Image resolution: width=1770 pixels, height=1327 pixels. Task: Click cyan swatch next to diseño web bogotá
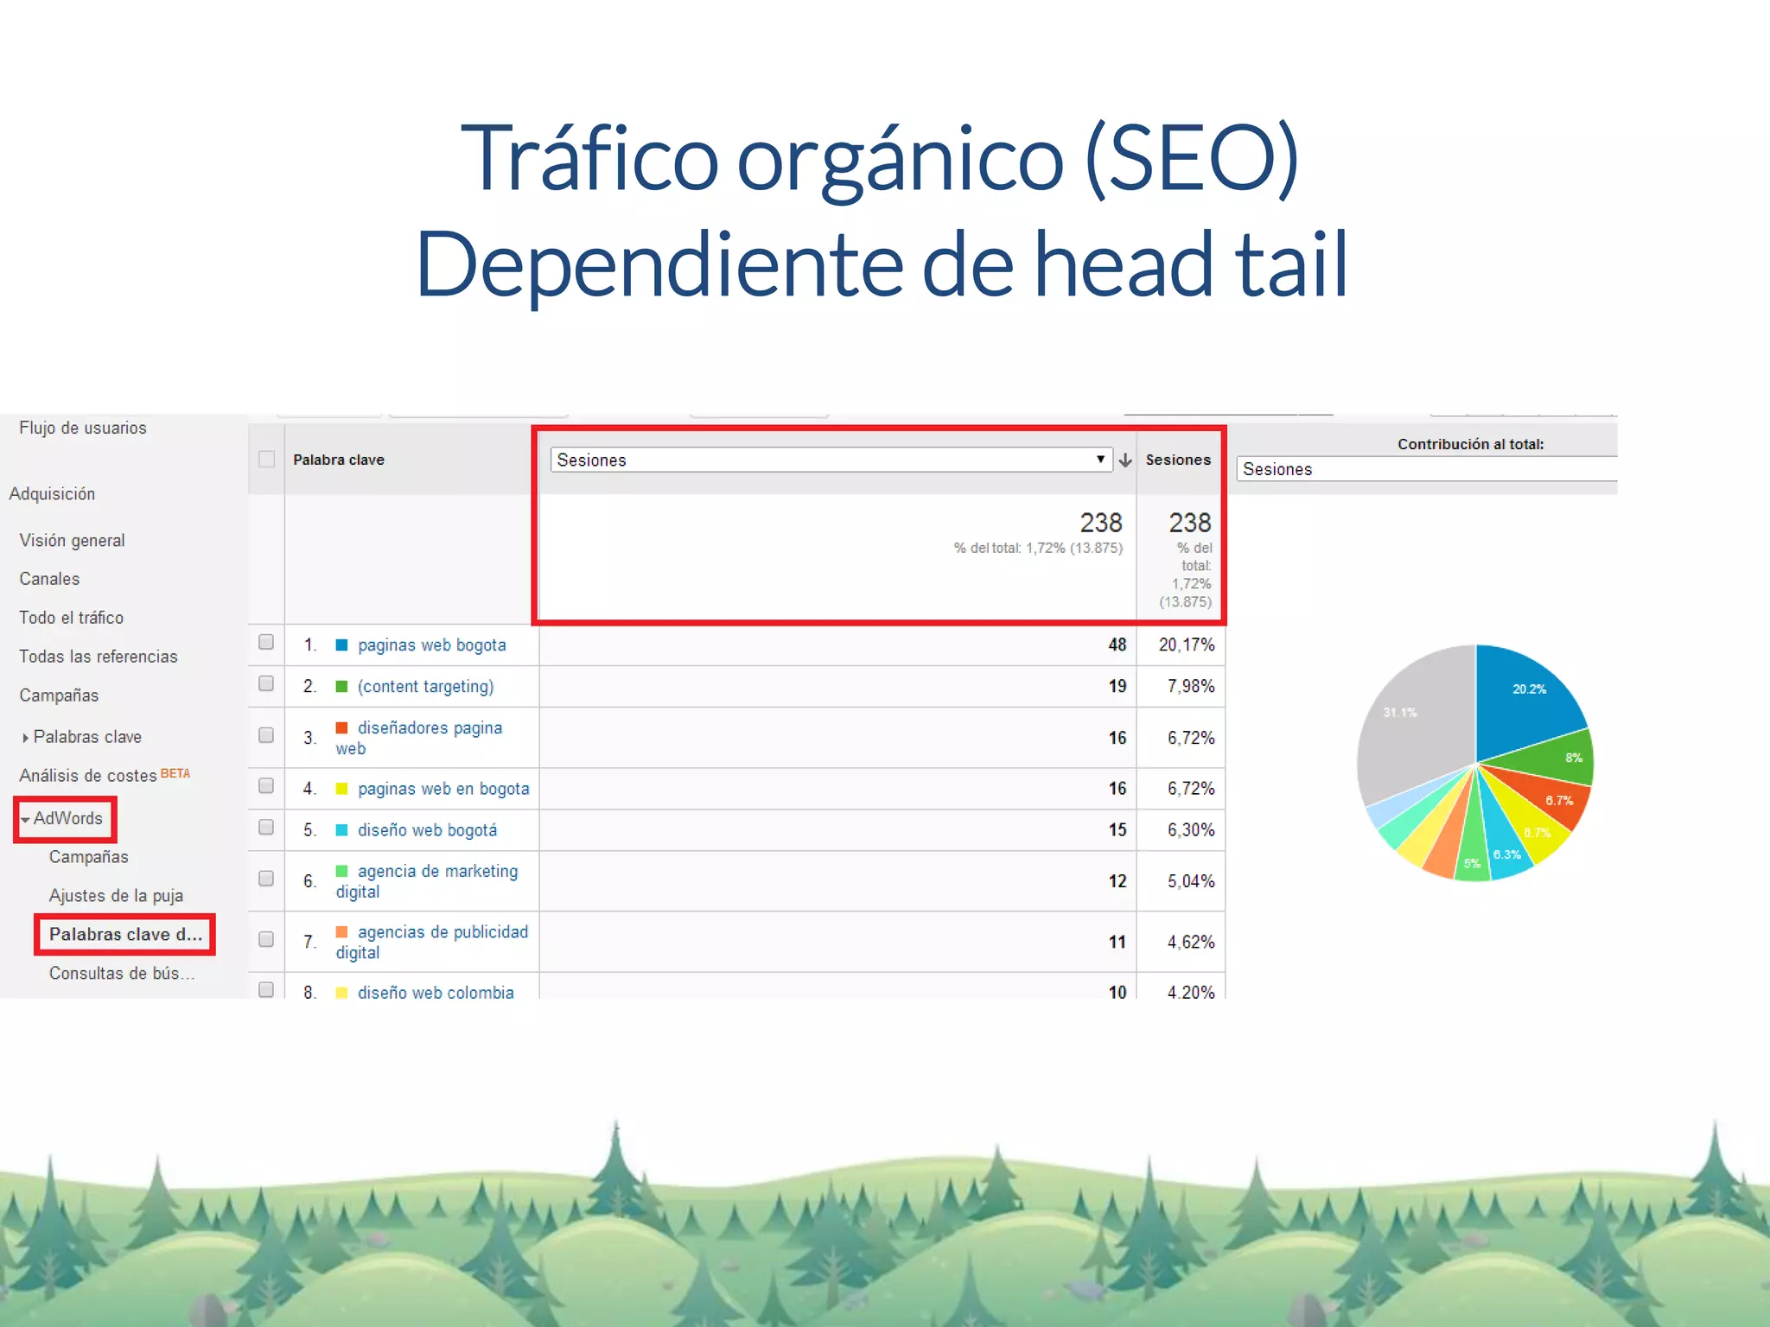(x=341, y=830)
